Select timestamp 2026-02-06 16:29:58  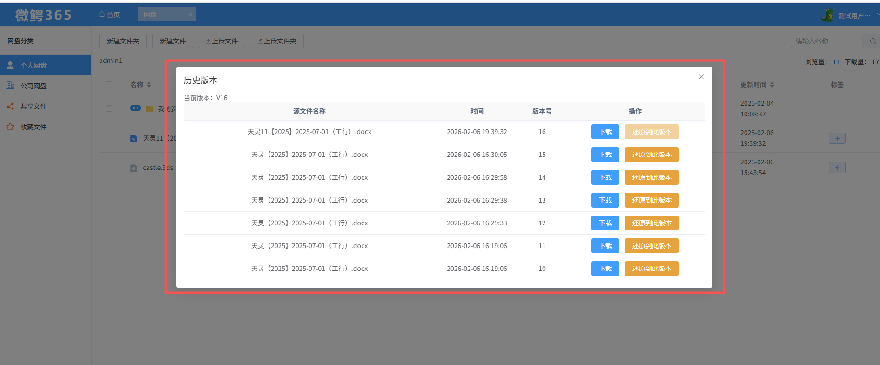coord(477,177)
